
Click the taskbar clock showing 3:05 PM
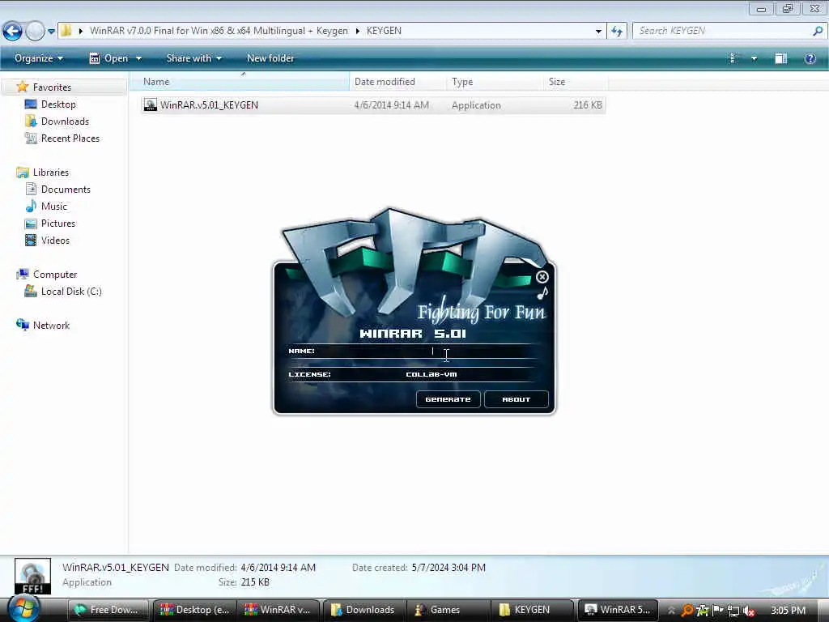click(789, 611)
